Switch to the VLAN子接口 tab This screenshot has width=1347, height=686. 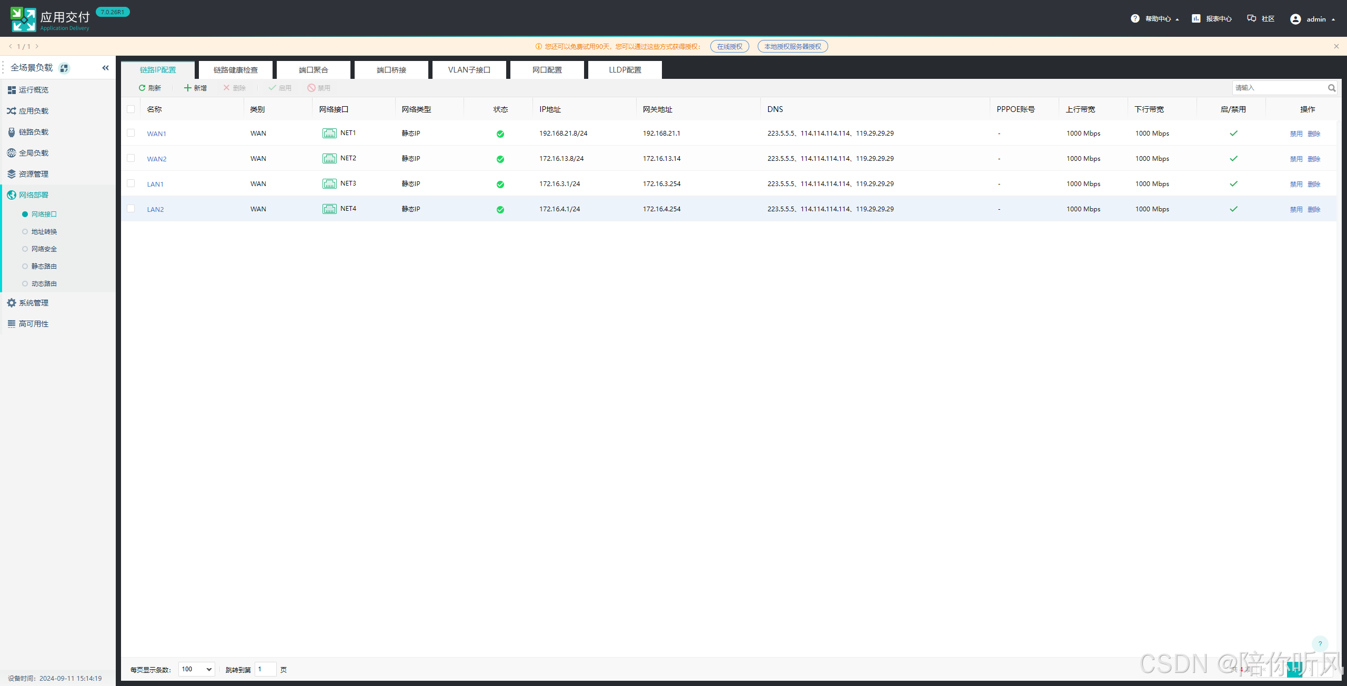(x=469, y=70)
